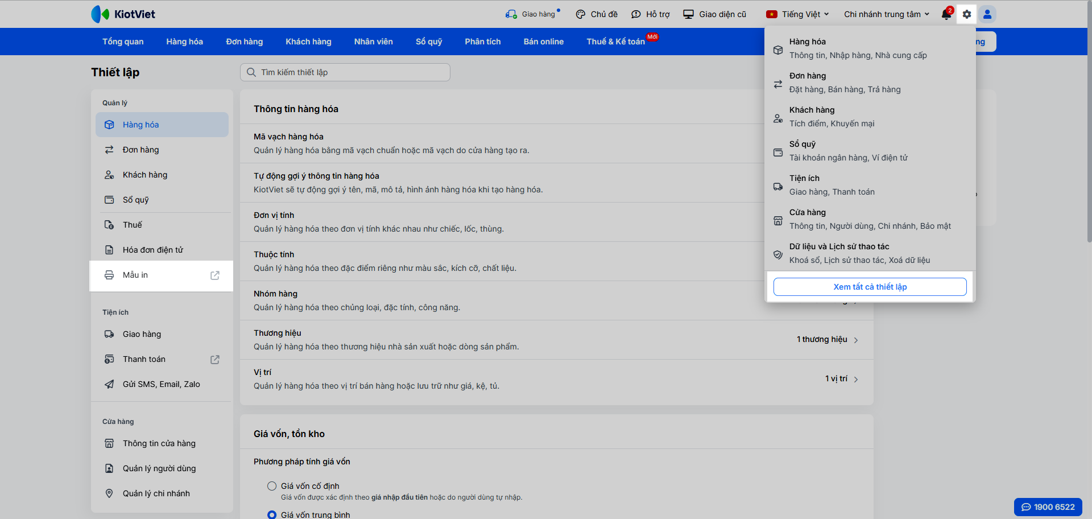Choose Cửa hàng in settings popup
This screenshot has width=1092, height=519.
[x=870, y=219]
